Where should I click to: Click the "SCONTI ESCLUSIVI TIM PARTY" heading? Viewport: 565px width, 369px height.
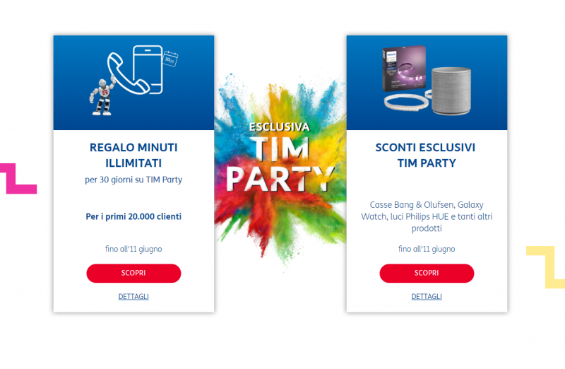pos(427,155)
